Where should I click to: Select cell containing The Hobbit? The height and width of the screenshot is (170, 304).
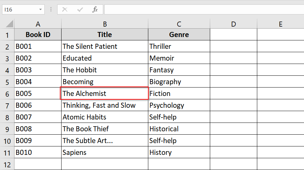[105, 70]
